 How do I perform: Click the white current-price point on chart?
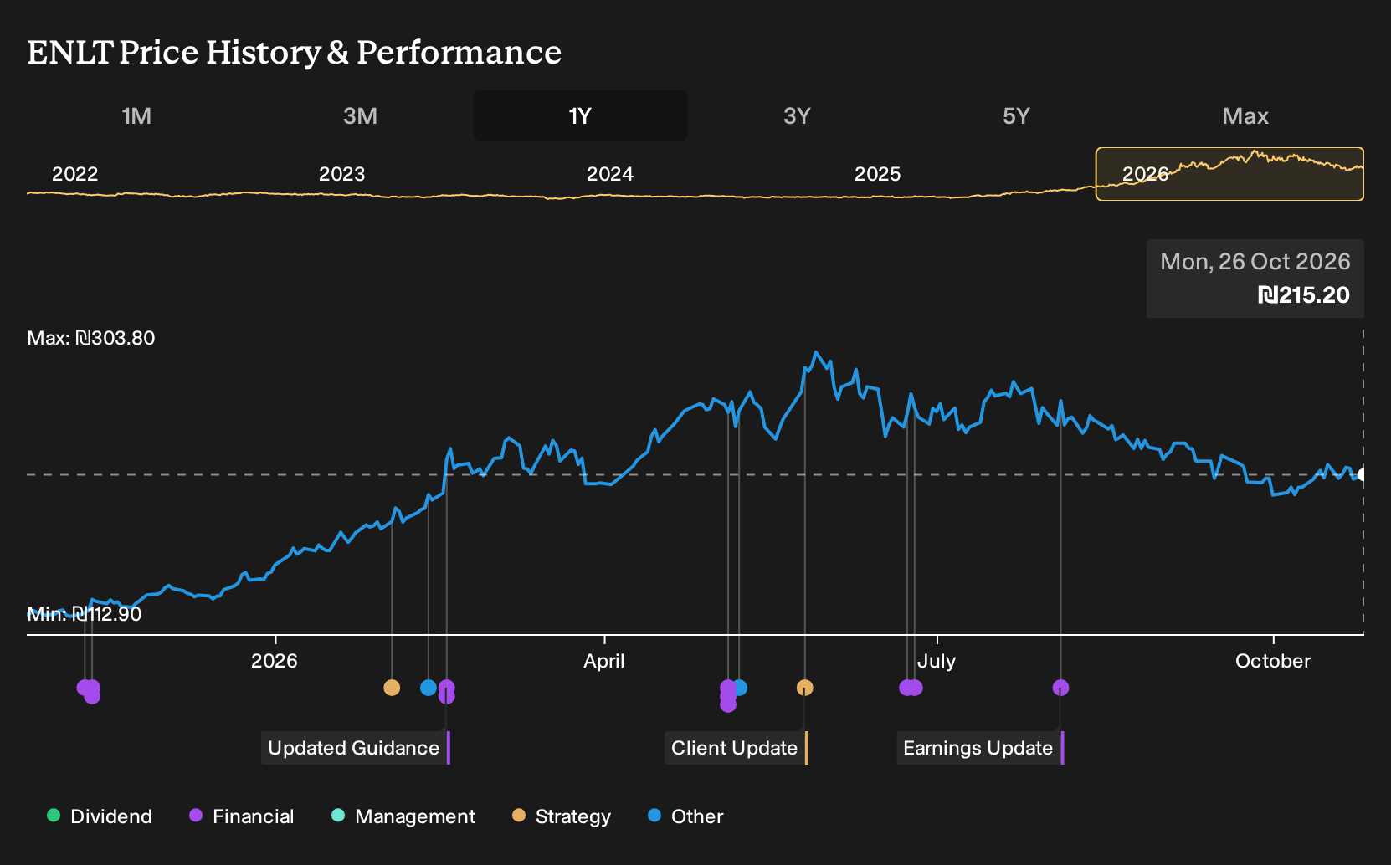(1363, 475)
